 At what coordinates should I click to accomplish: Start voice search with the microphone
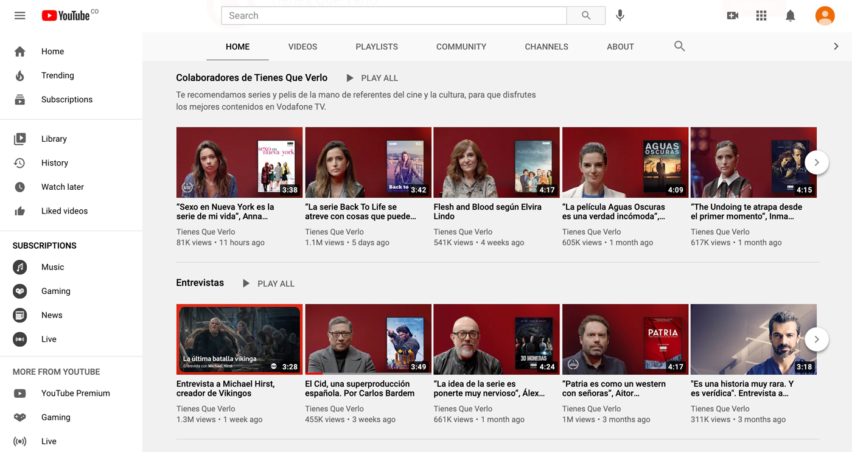pyautogui.click(x=620, y=16)
